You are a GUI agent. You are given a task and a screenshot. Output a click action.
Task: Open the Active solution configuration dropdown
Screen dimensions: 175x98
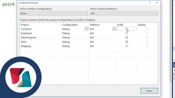(x=54, y=13)
